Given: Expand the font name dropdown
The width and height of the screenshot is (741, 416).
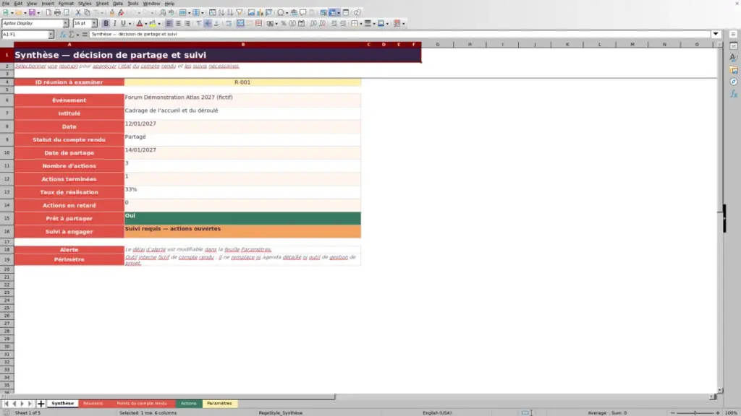Looking at the screenshot, I should pos(66,23).
